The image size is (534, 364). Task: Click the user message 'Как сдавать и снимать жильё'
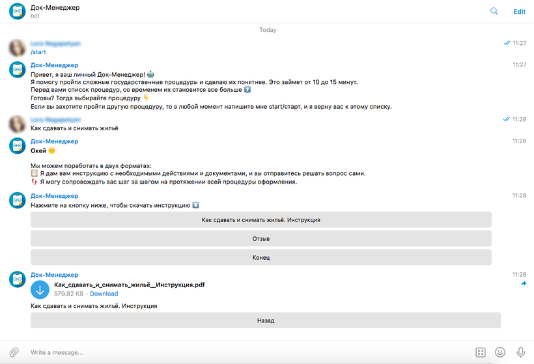point(75,128)
